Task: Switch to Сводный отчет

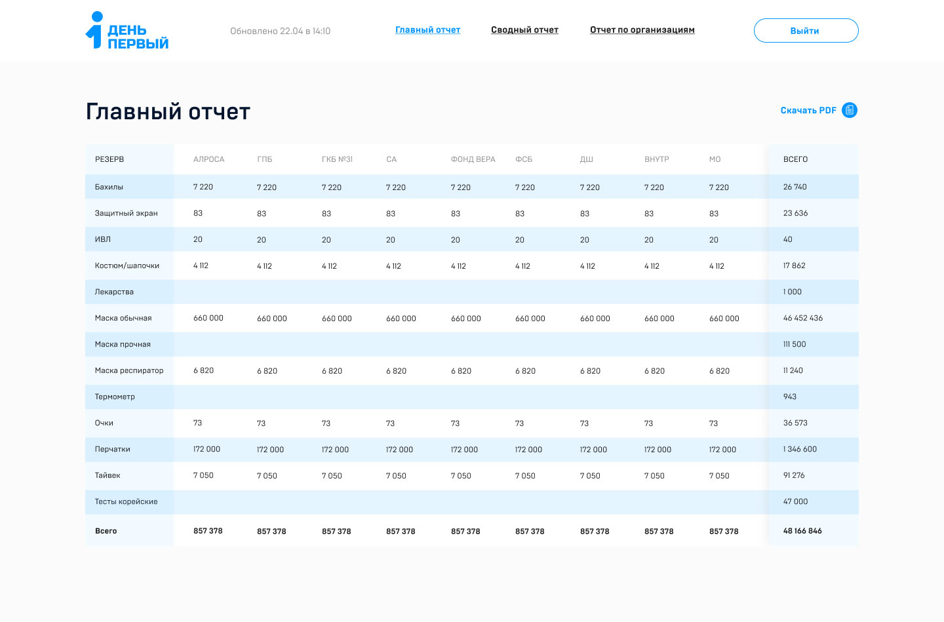Action: pos(524,30)
